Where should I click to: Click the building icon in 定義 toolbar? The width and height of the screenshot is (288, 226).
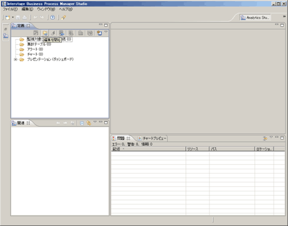[x=81, y=33]
